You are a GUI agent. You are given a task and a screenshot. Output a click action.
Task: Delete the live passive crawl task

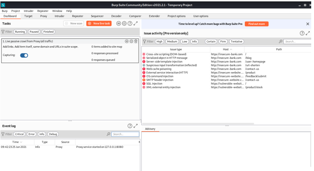tap(136, 41)
